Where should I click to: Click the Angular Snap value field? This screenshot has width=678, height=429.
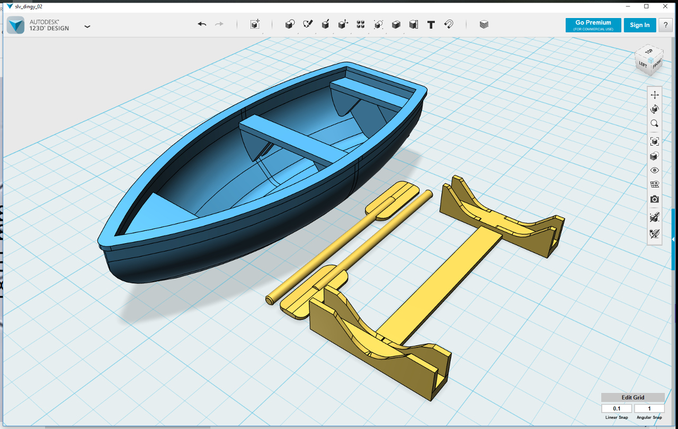pyautogui.click(x=649, y=409)
